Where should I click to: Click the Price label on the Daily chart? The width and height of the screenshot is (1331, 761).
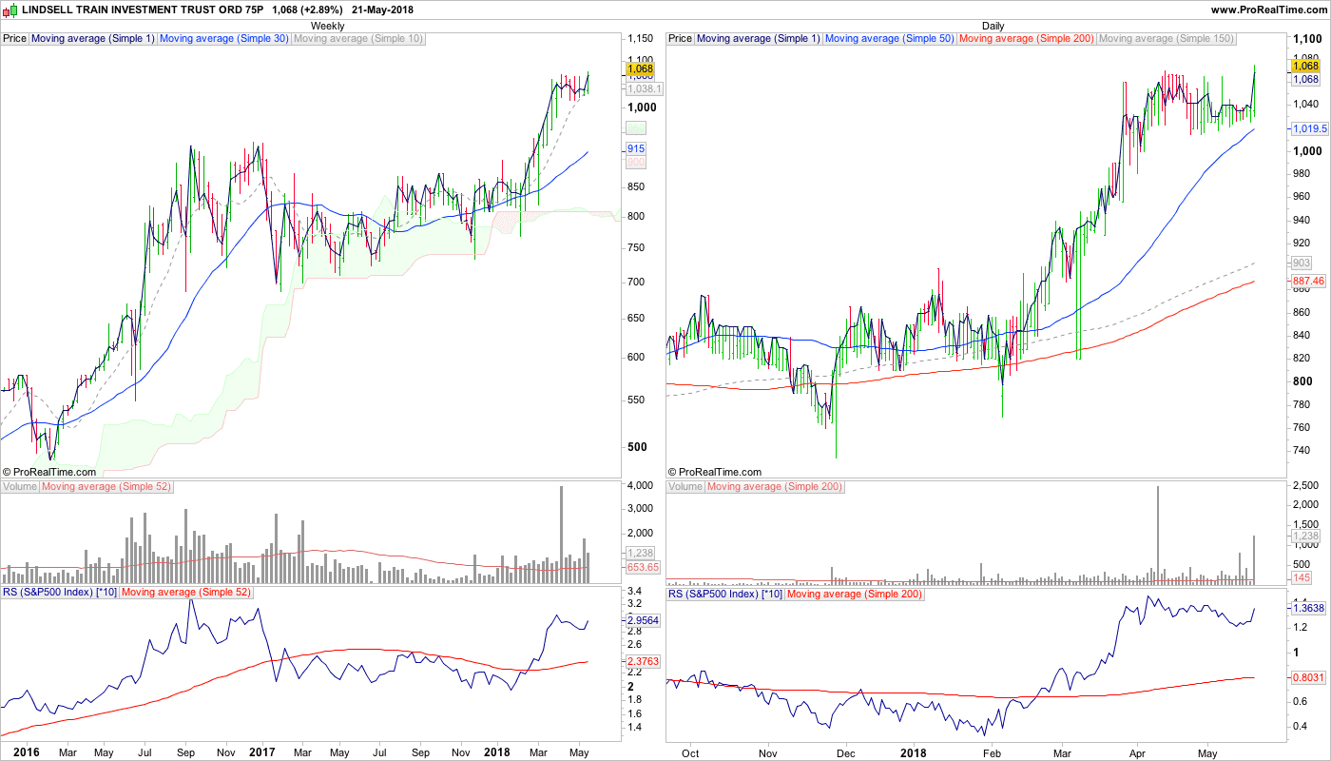pos(681,39)
